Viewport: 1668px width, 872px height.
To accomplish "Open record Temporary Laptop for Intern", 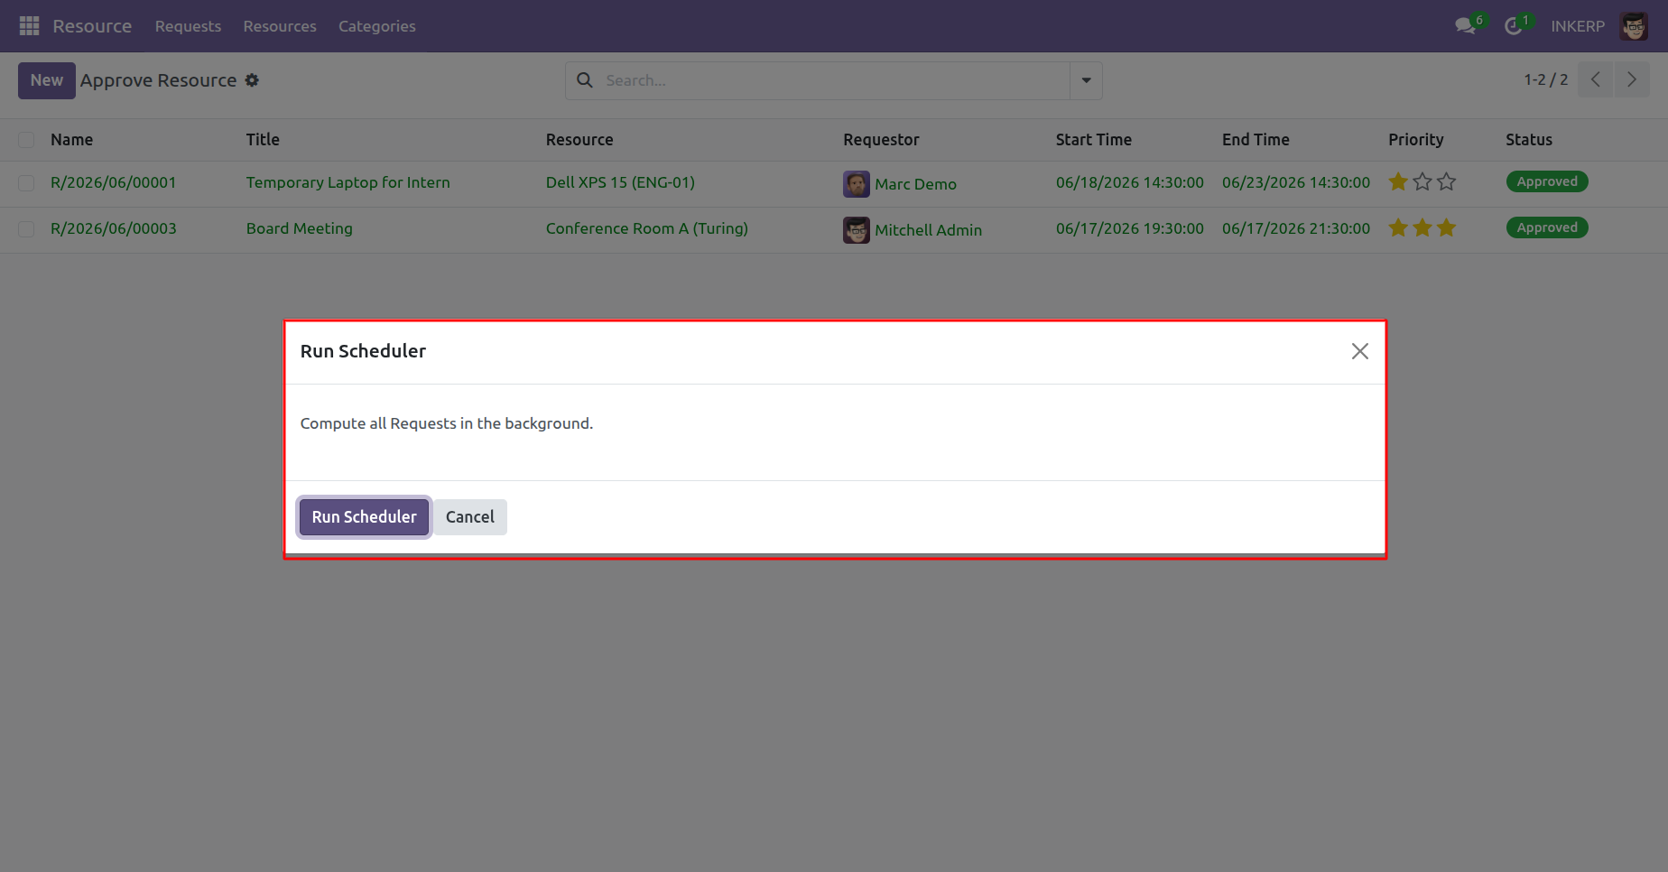I will (347, 182).
